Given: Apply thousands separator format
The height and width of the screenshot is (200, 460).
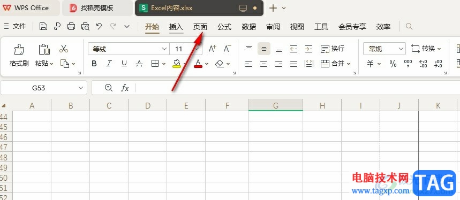Looking at the screenshot, I should tap(408, 64).
